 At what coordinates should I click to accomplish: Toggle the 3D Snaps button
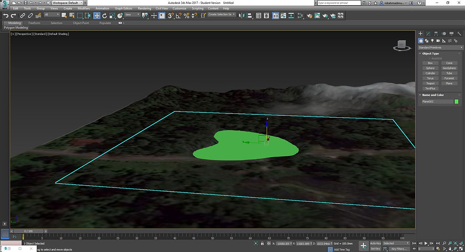click(171, 15)
